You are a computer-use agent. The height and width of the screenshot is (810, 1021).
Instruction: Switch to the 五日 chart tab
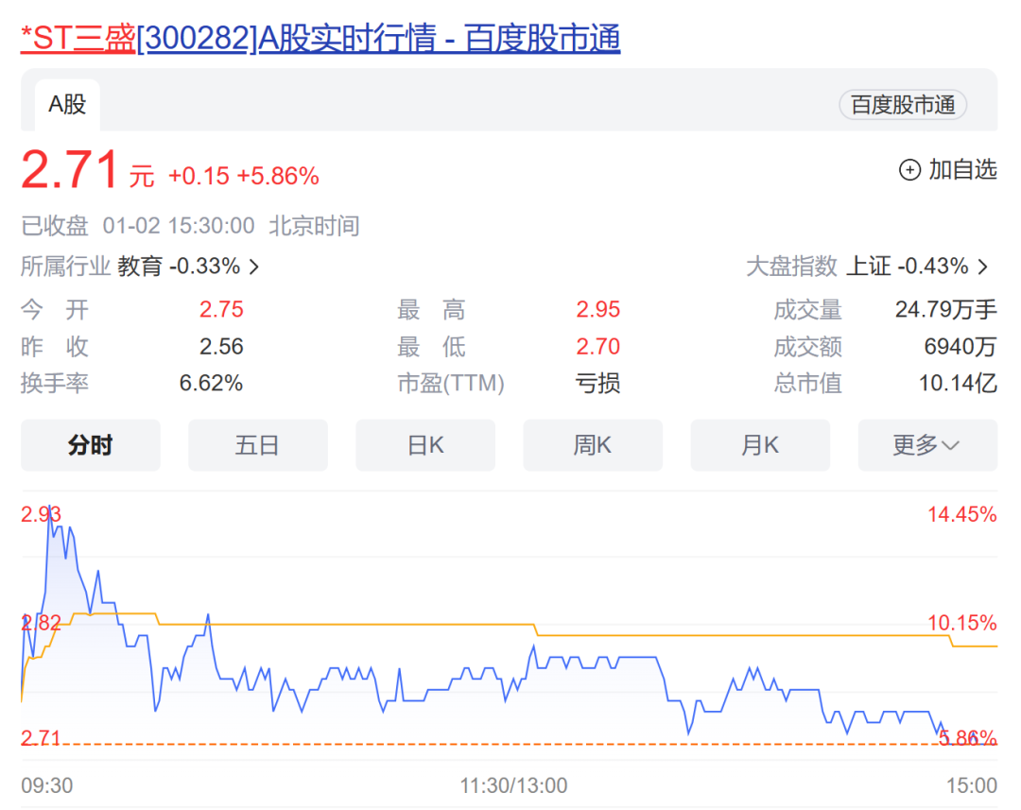(258, 445)
